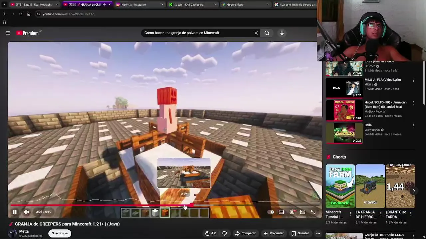
Task: Share the video via Compartir
Action: tap(245, 233)
